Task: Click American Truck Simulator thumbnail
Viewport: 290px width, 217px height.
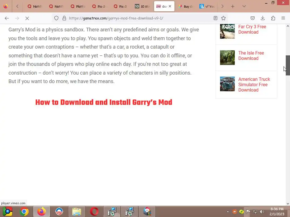Action: (227, 84)
